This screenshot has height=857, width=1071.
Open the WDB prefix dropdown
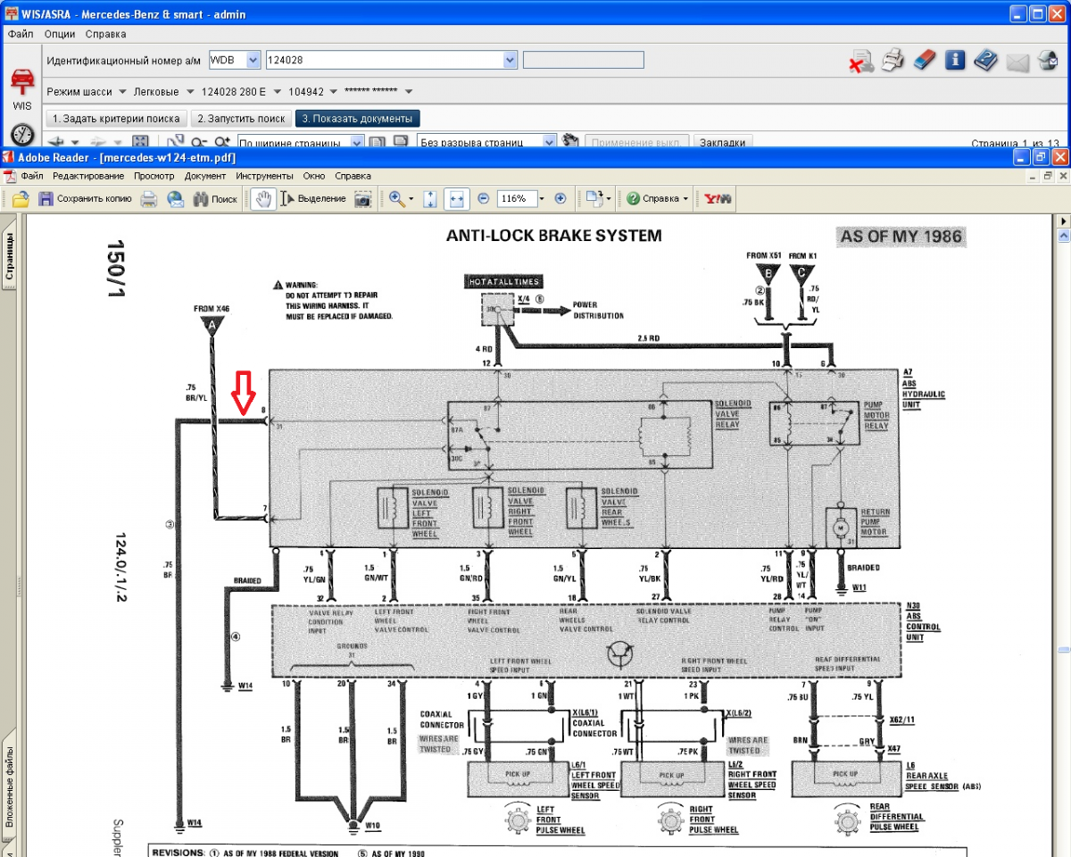252,60
